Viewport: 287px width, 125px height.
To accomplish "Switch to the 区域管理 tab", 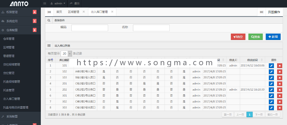I will [74, 12].
